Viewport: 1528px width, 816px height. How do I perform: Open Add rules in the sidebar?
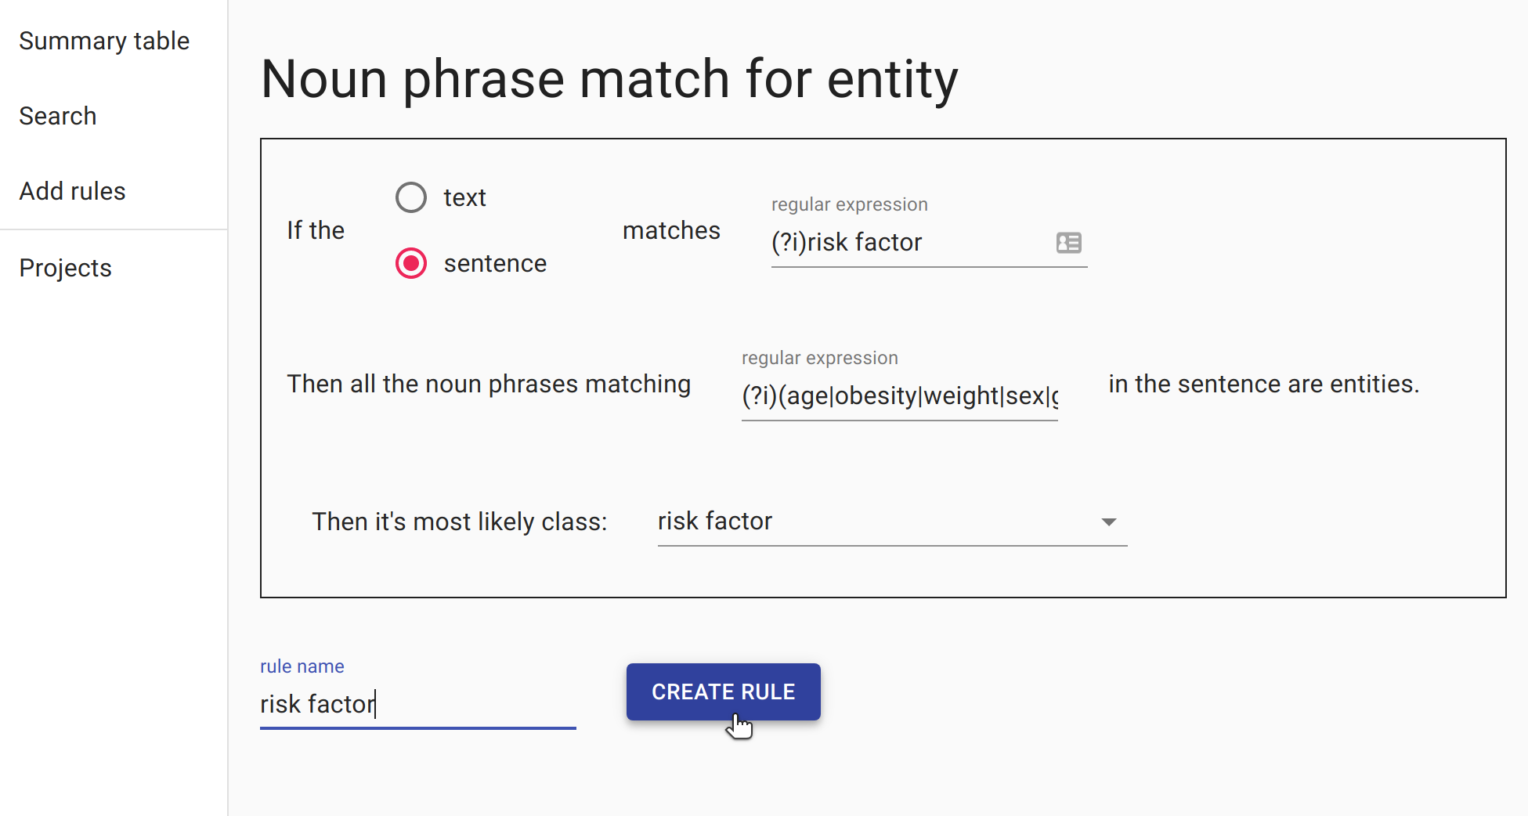[72, 191]
